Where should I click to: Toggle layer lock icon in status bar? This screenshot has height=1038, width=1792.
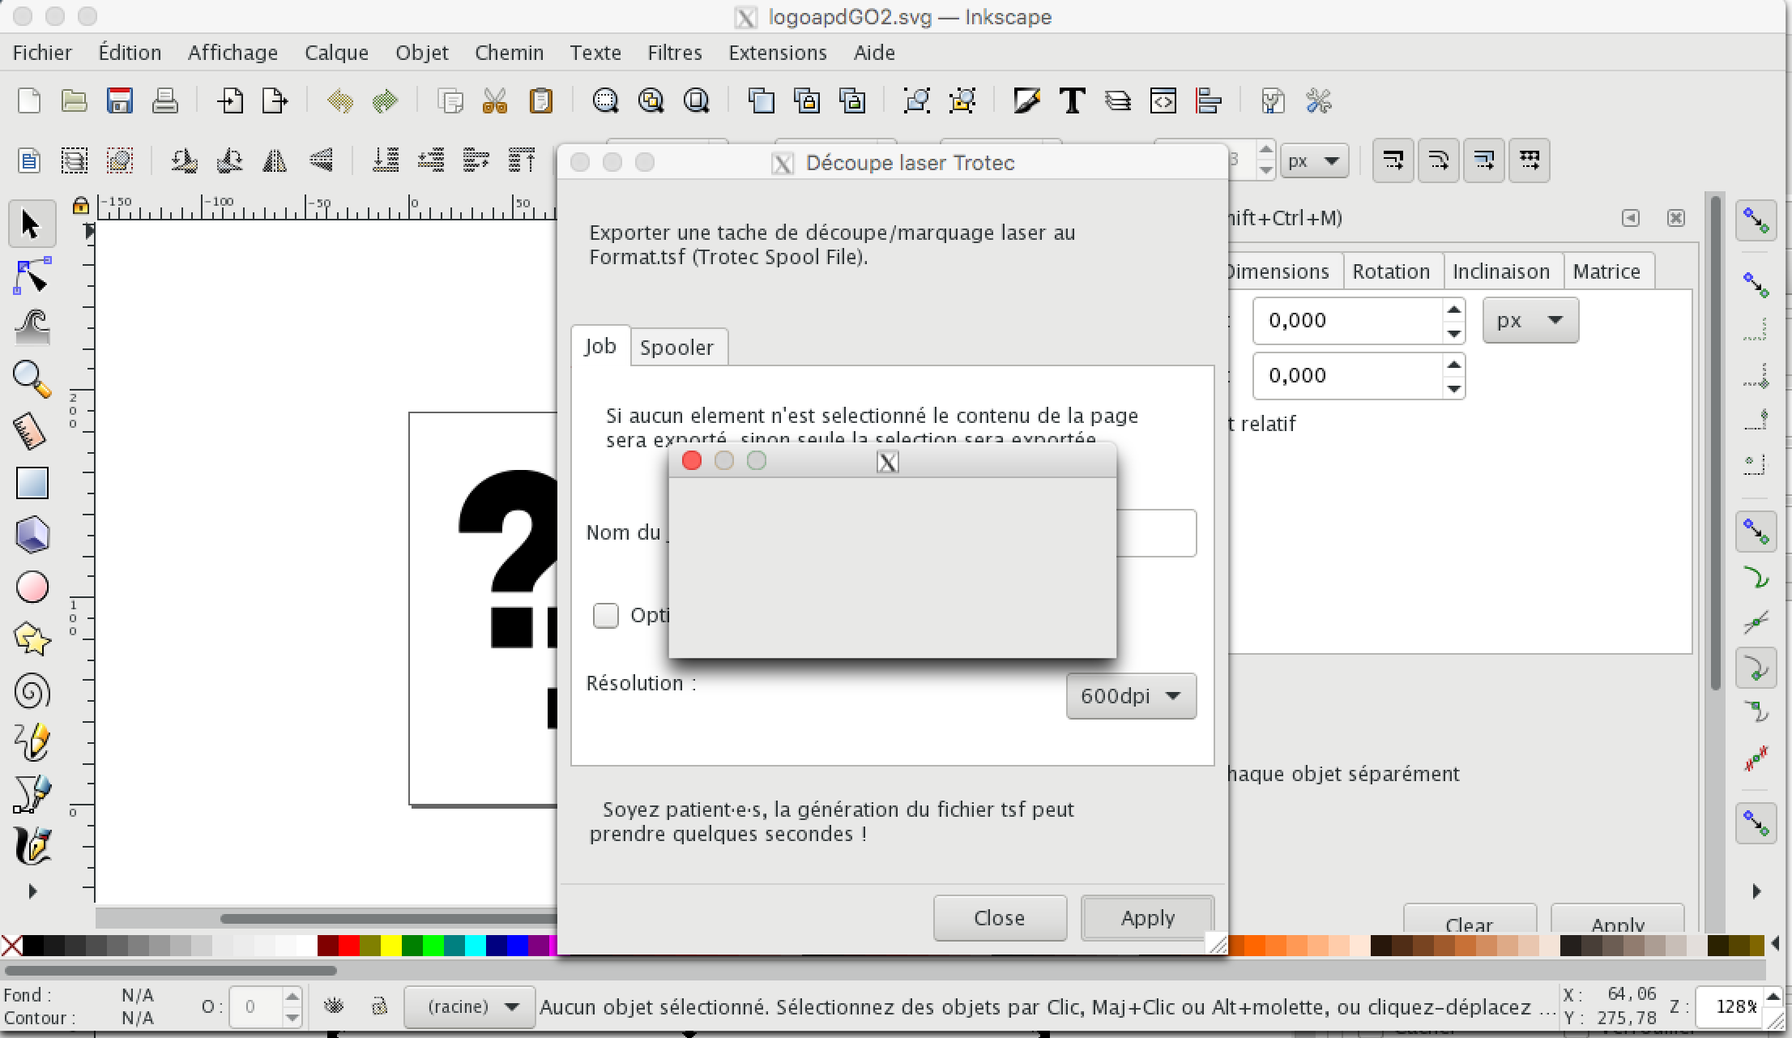(x=379, y=1006)
